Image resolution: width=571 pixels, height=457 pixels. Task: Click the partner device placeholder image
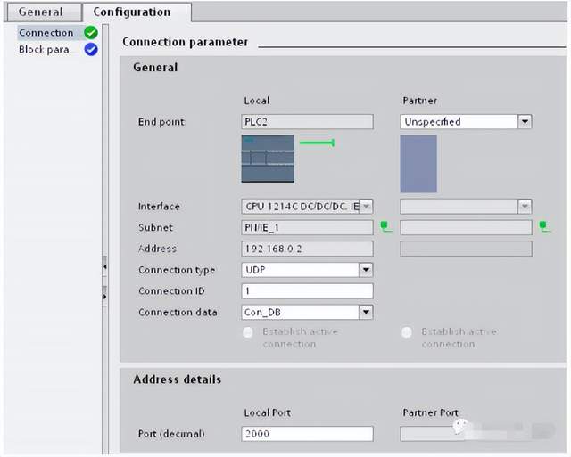pyautogui.click(x=418, y=164)
